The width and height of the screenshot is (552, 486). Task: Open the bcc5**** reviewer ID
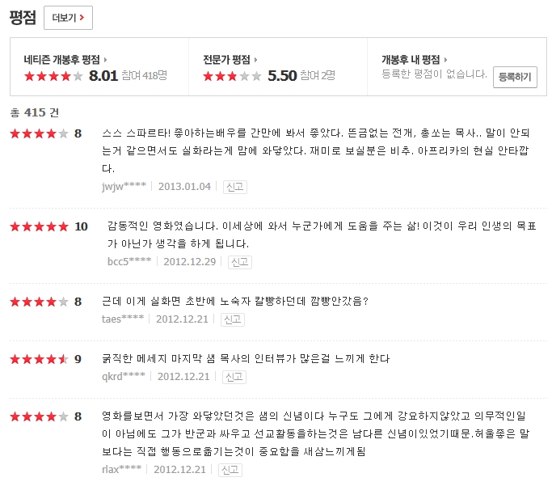coord(129,262)
